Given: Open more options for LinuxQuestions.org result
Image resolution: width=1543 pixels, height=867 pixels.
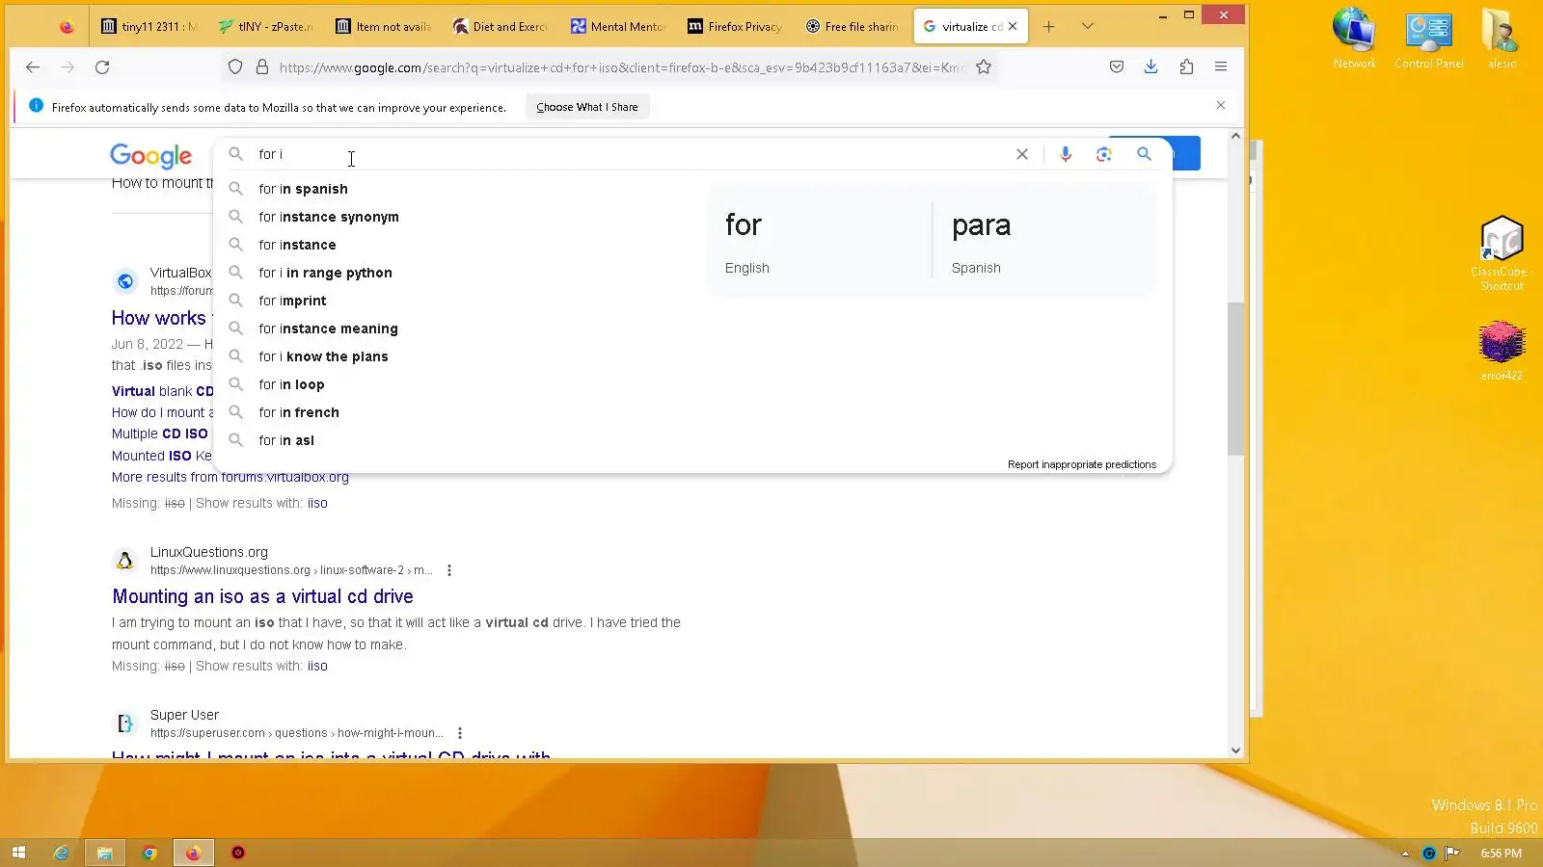Looking at the screenshot, I should click(x=449, y=570).
